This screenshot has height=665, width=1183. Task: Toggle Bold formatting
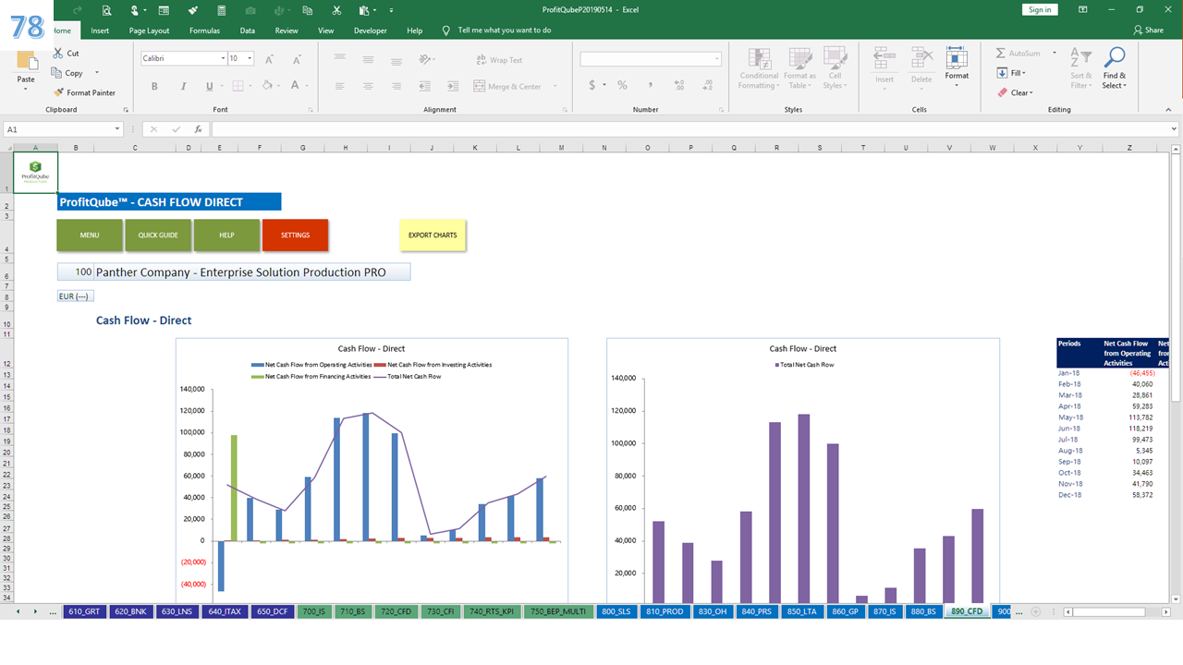coord(154,86)
